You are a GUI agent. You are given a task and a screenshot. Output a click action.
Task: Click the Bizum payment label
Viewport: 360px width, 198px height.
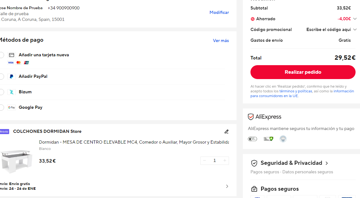click(25, 92)
